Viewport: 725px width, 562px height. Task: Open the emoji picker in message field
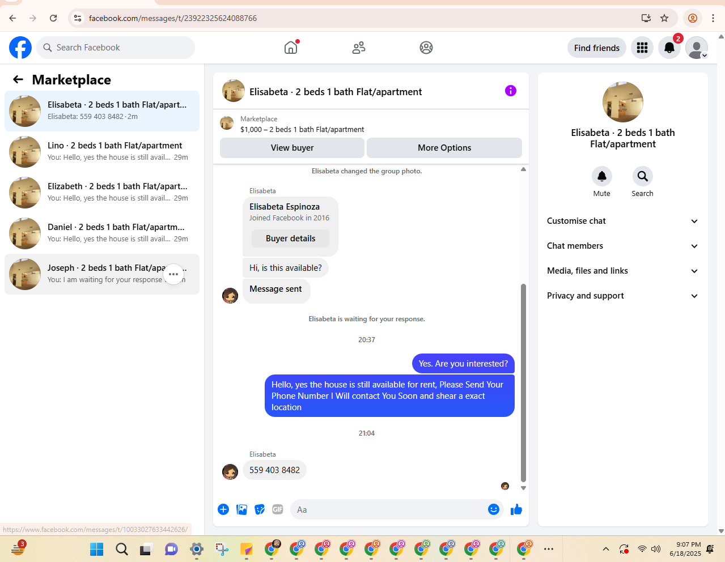pyautogui.click(x=494, y=509)
